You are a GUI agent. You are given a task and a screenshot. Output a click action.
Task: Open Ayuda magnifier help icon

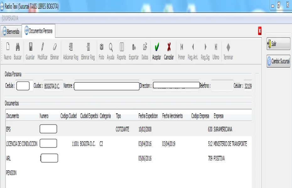[111, 51]
